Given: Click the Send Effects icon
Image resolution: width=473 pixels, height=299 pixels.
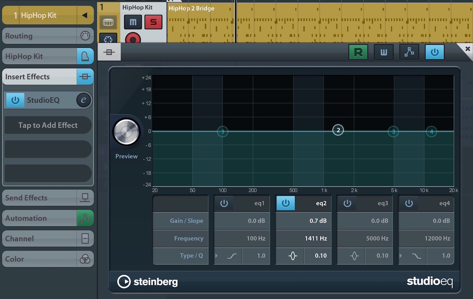Looking at the screenshot, I should 85,198.
